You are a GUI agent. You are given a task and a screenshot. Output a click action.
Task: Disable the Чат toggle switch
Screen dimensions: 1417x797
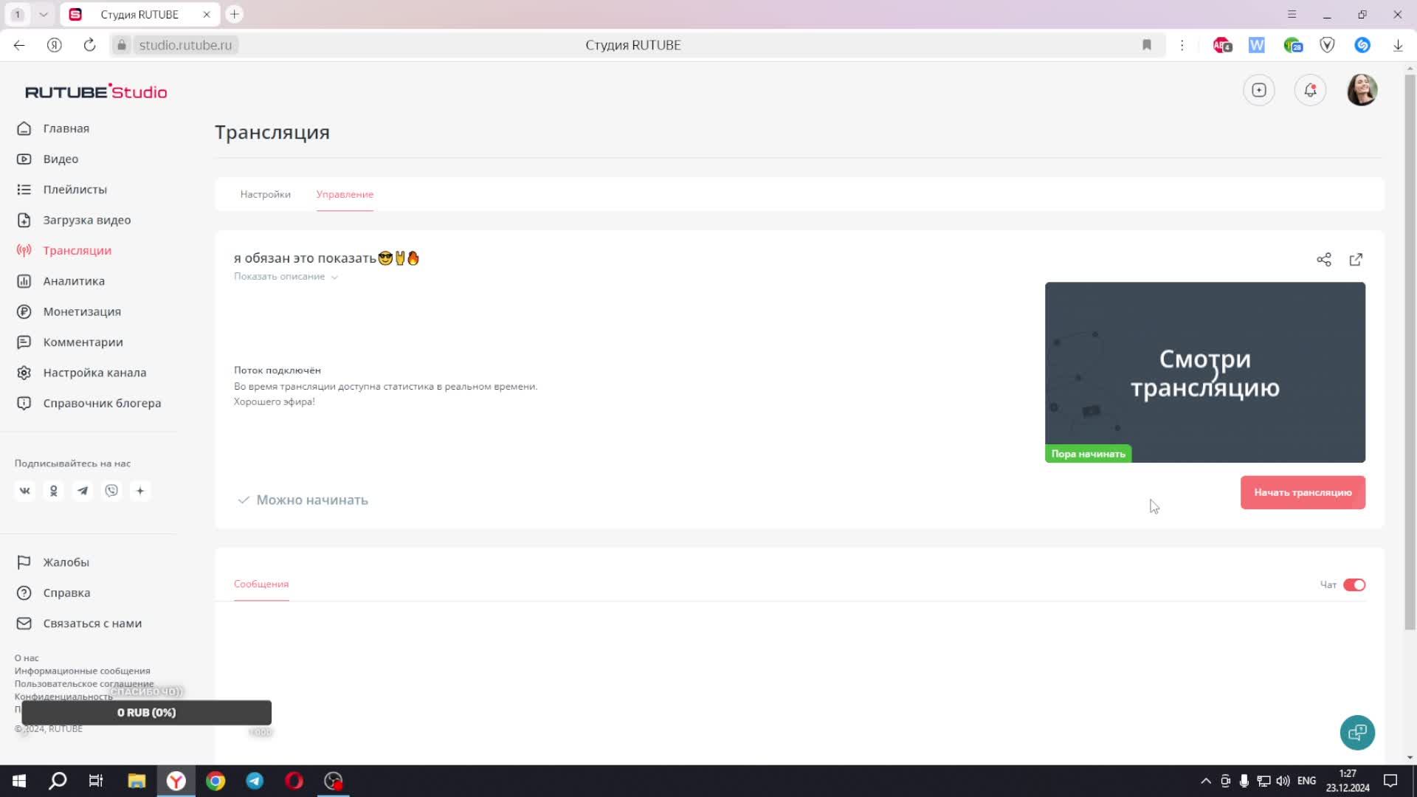[1354, 584]
